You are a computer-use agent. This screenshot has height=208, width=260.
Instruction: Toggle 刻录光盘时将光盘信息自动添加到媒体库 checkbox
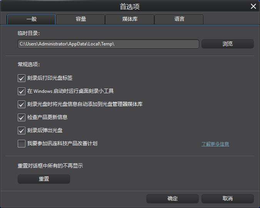click(x=22, y=104)
